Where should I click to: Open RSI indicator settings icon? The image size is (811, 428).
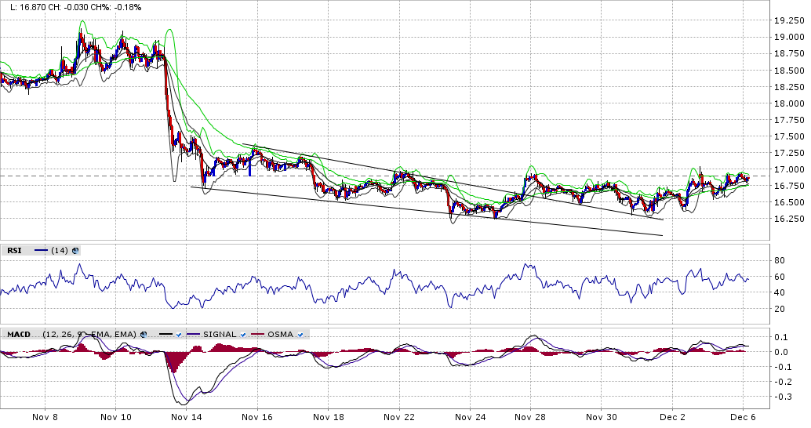point(75,251)
